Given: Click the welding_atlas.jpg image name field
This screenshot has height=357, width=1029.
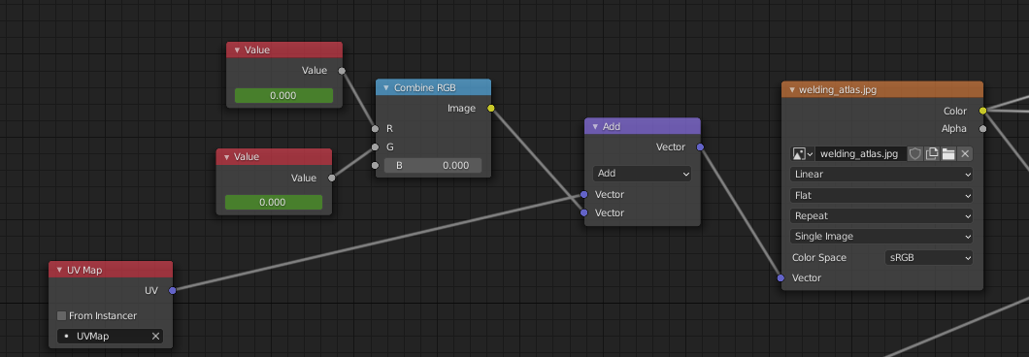Looking at the screenshot, I should pyautogui.click(x=860, y=153).
